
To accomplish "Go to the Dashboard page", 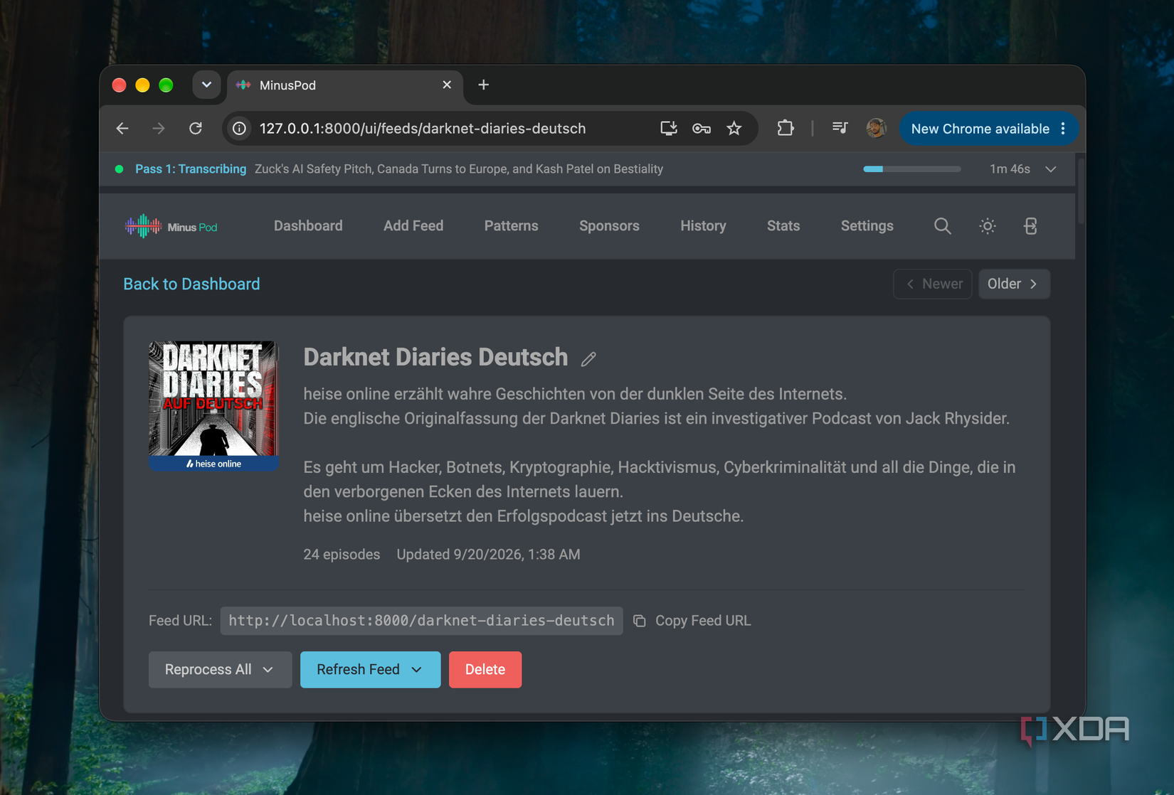I will click(x=308, y=226).
